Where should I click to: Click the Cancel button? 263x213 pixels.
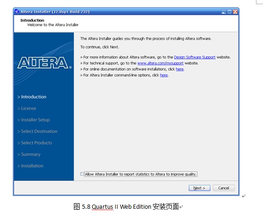coord(224,188)
